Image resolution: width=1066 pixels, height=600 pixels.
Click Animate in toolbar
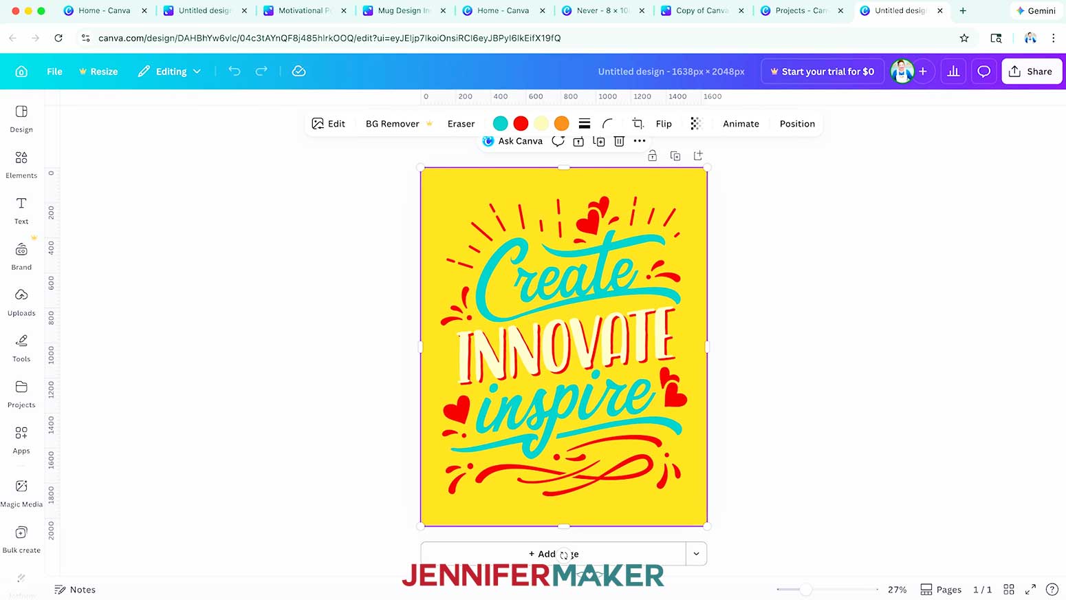point(741,124)
